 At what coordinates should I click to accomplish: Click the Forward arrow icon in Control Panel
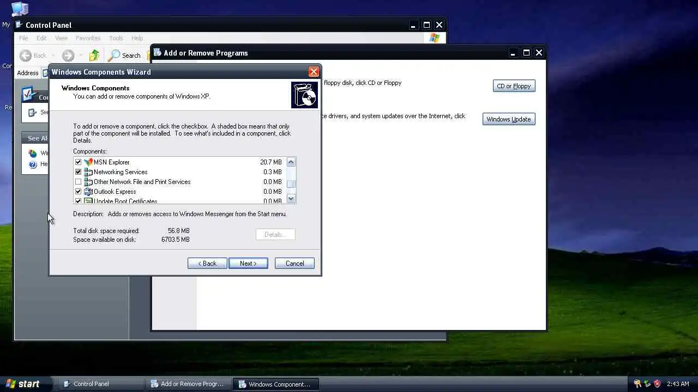[68, 56]
